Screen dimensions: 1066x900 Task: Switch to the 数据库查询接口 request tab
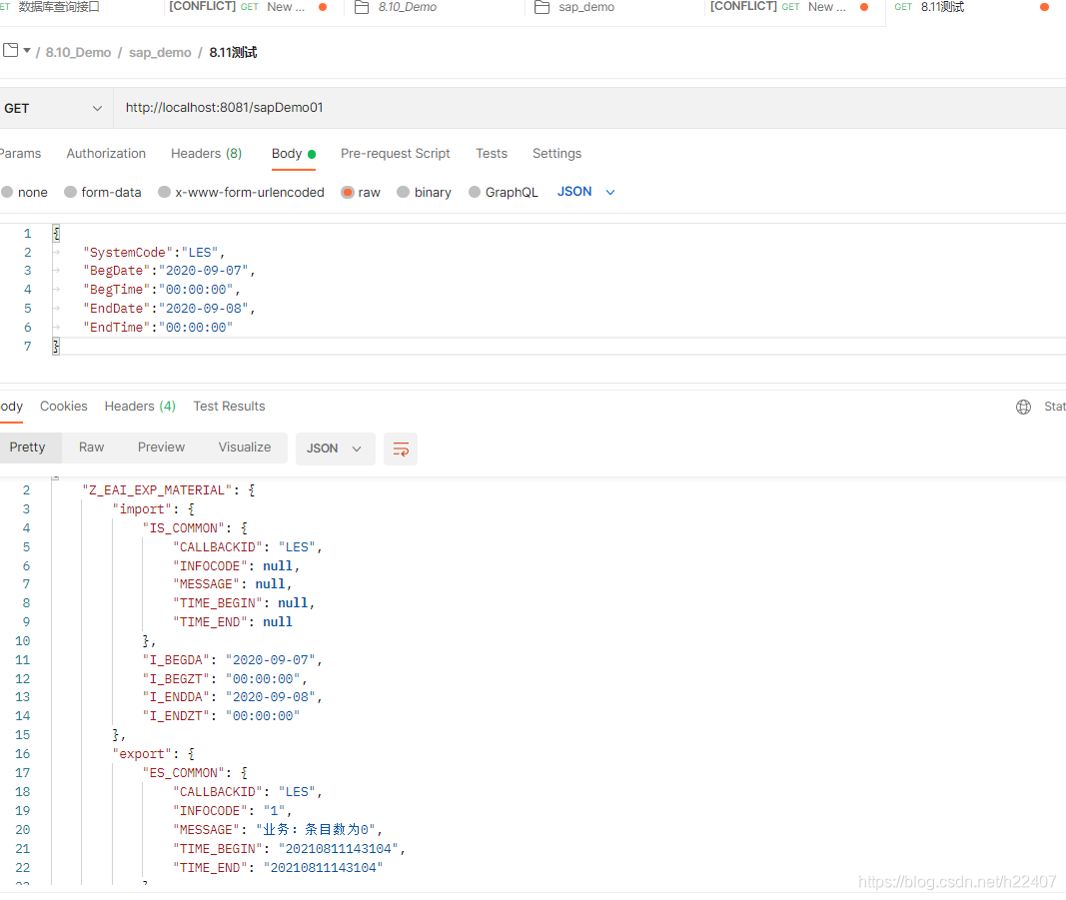tap(59, 7)
